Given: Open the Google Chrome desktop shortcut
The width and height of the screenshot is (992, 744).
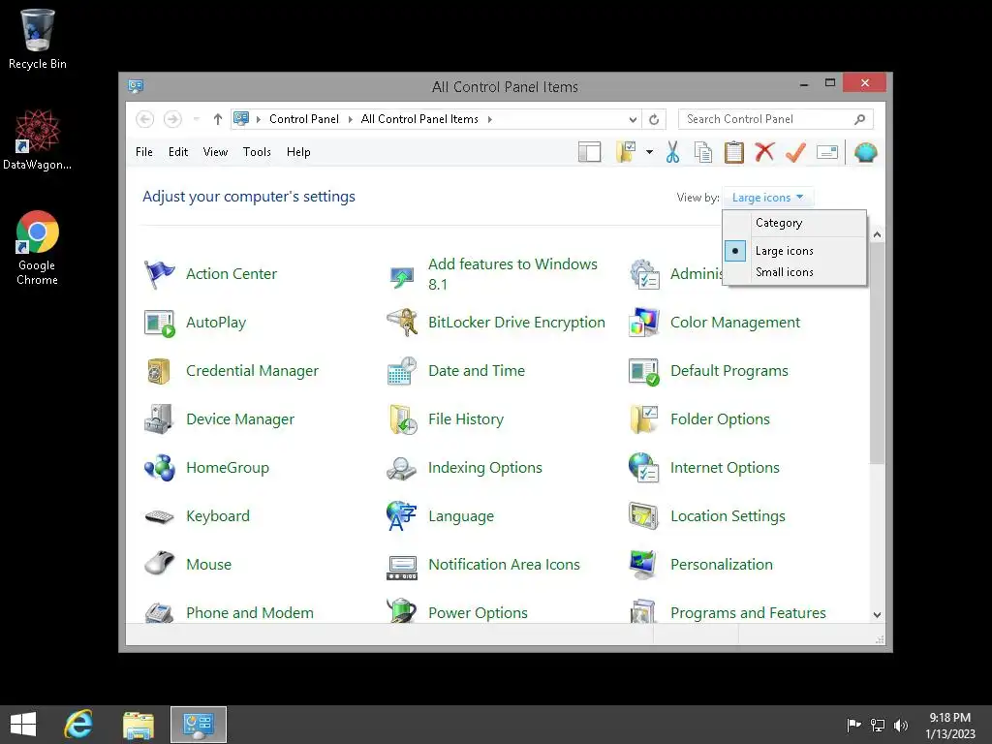Looking at the screenshot, I should (x=37, y=248).
